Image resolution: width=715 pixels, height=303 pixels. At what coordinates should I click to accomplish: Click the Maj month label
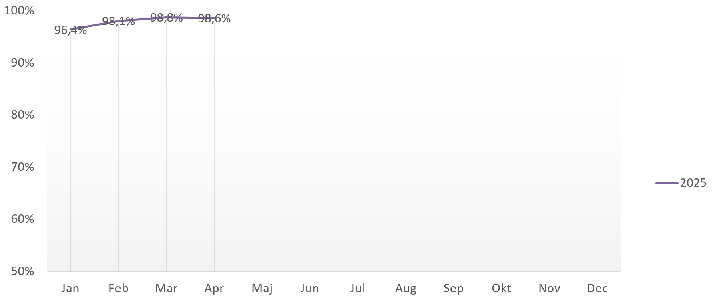point(262,288)
